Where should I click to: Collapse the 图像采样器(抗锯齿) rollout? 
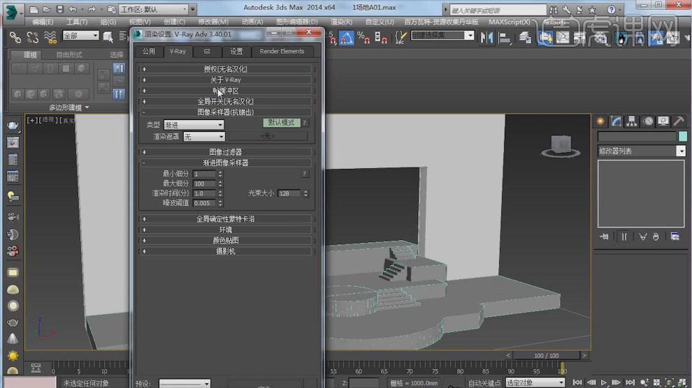coord(226,112)
